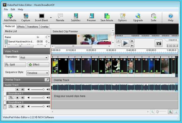Adjust the Soundtrack 1 volume slider
The width and height of the screenshot is (182, 123).
(x=43, y=98)
